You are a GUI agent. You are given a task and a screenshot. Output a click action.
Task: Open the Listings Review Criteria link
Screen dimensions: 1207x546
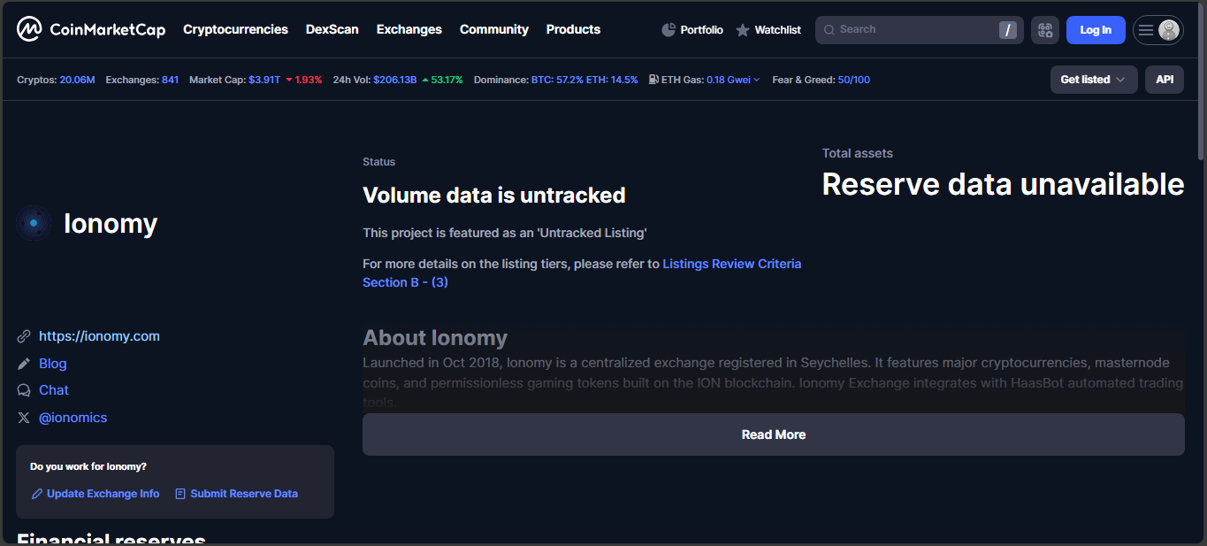[731, 264]
